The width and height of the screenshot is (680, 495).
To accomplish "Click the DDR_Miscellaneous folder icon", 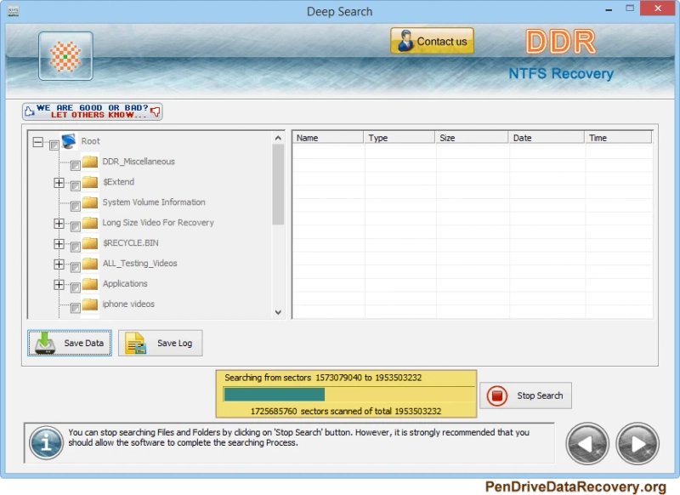I will pyautogui.click(x=90, y=162).
